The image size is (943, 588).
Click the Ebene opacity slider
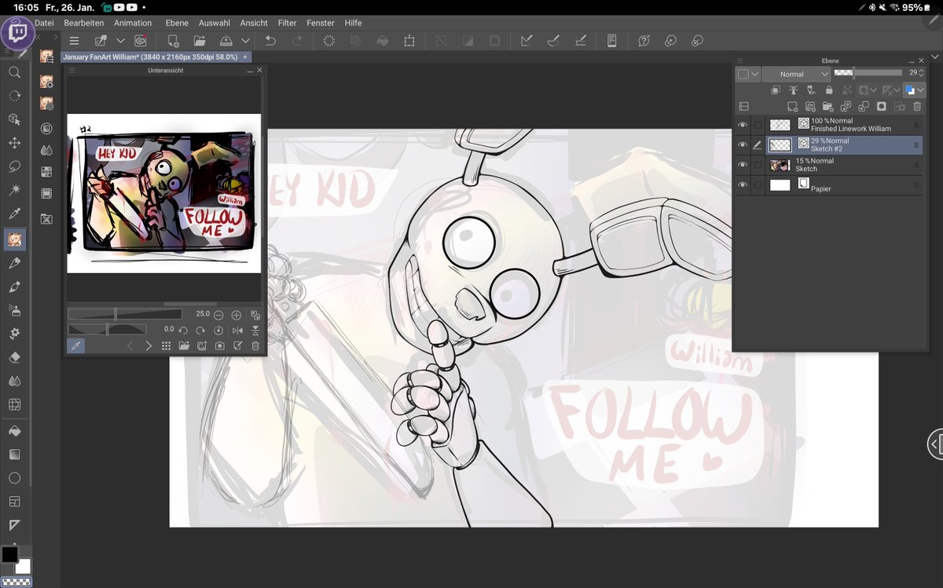click(x=868, y=72)
